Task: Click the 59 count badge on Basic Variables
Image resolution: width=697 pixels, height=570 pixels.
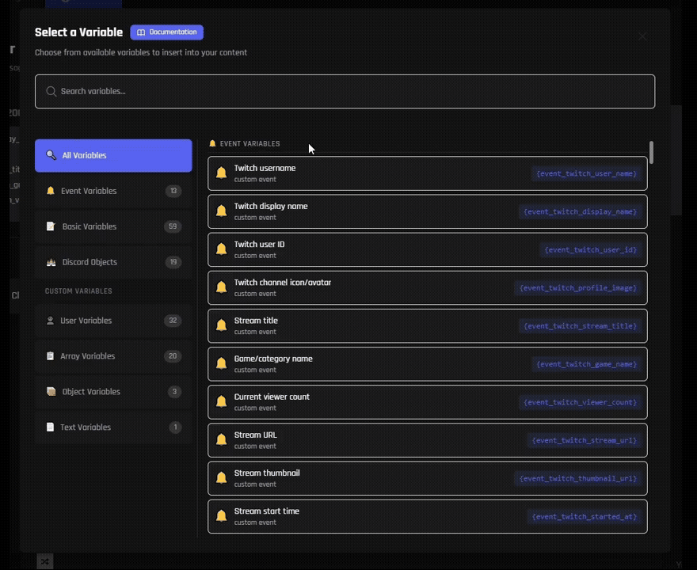Action: click(173, 226)
